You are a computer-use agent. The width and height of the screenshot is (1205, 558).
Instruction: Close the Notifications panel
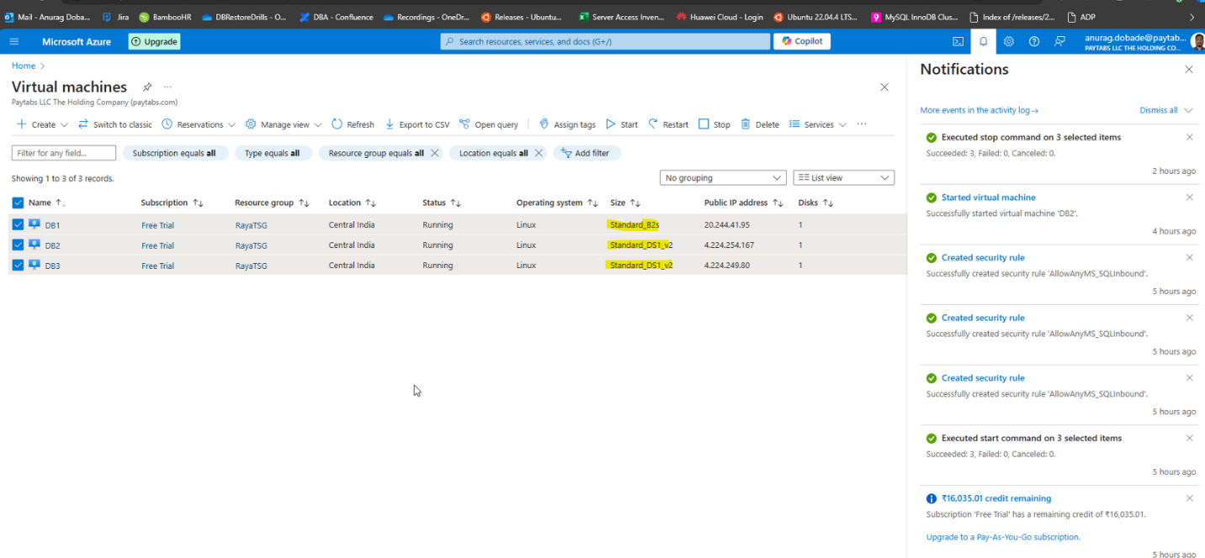click(x=1189, y=69)
